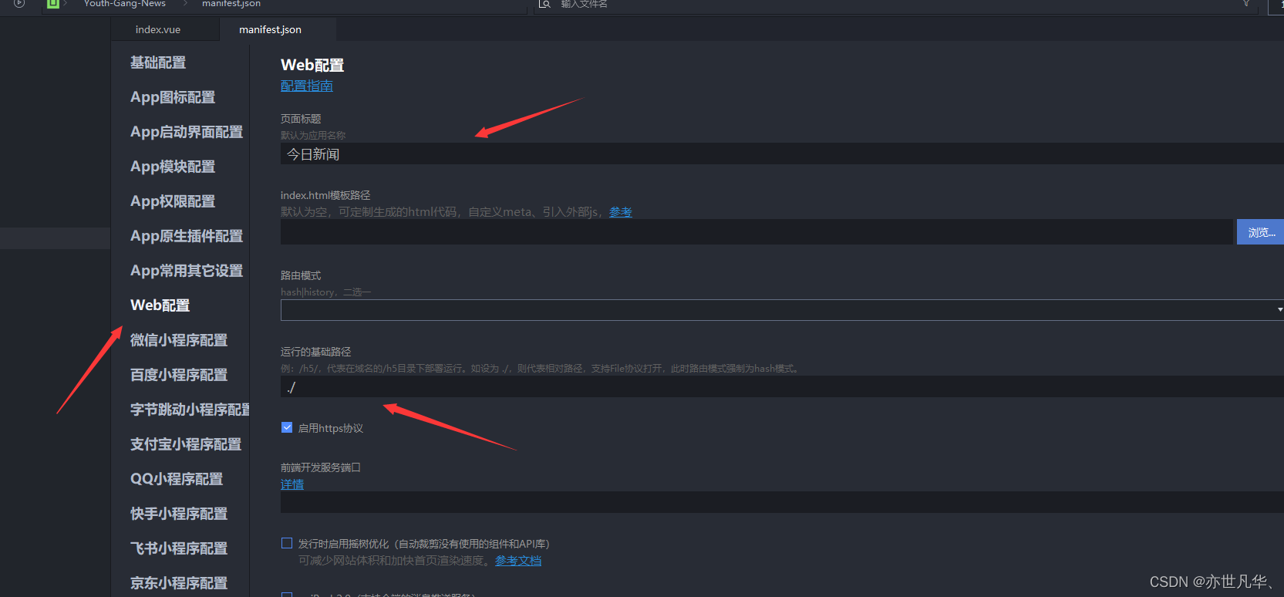Open the 参考文档 link
1284x597 pixels.
pos(518,561)
